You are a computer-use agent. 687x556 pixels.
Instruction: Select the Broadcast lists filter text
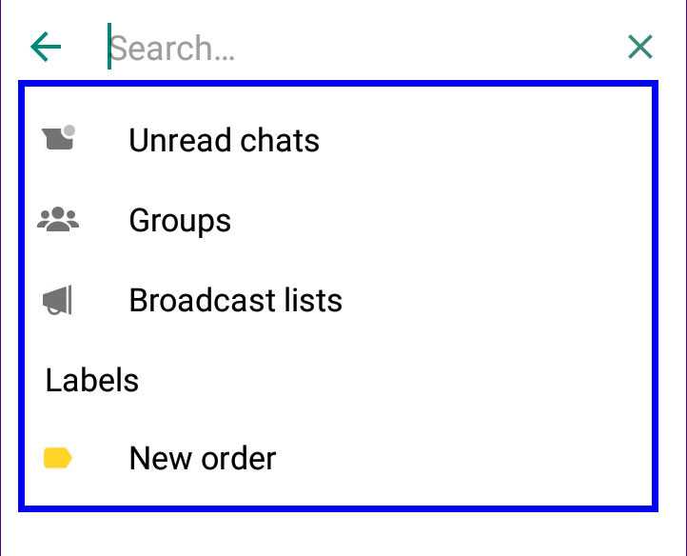[x=236, y=300]
